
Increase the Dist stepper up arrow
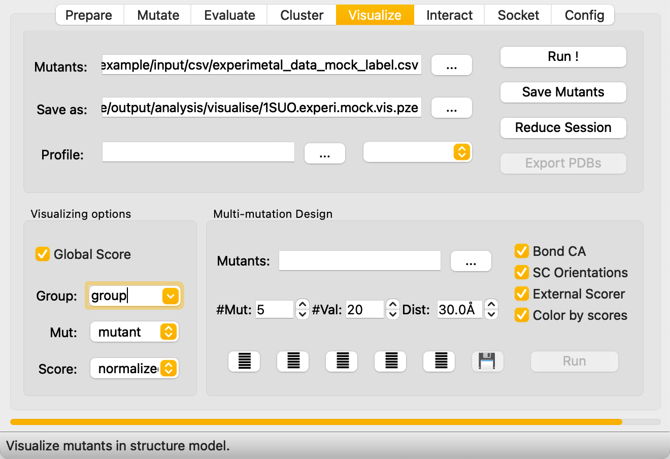[x=491, y=305]
